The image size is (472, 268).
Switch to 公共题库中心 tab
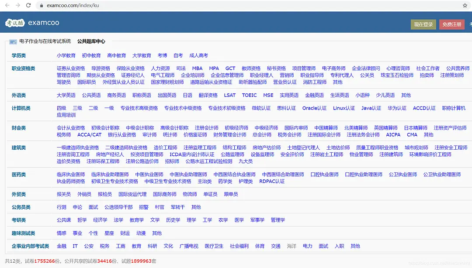pyautogui.click(x=91, y=41)
